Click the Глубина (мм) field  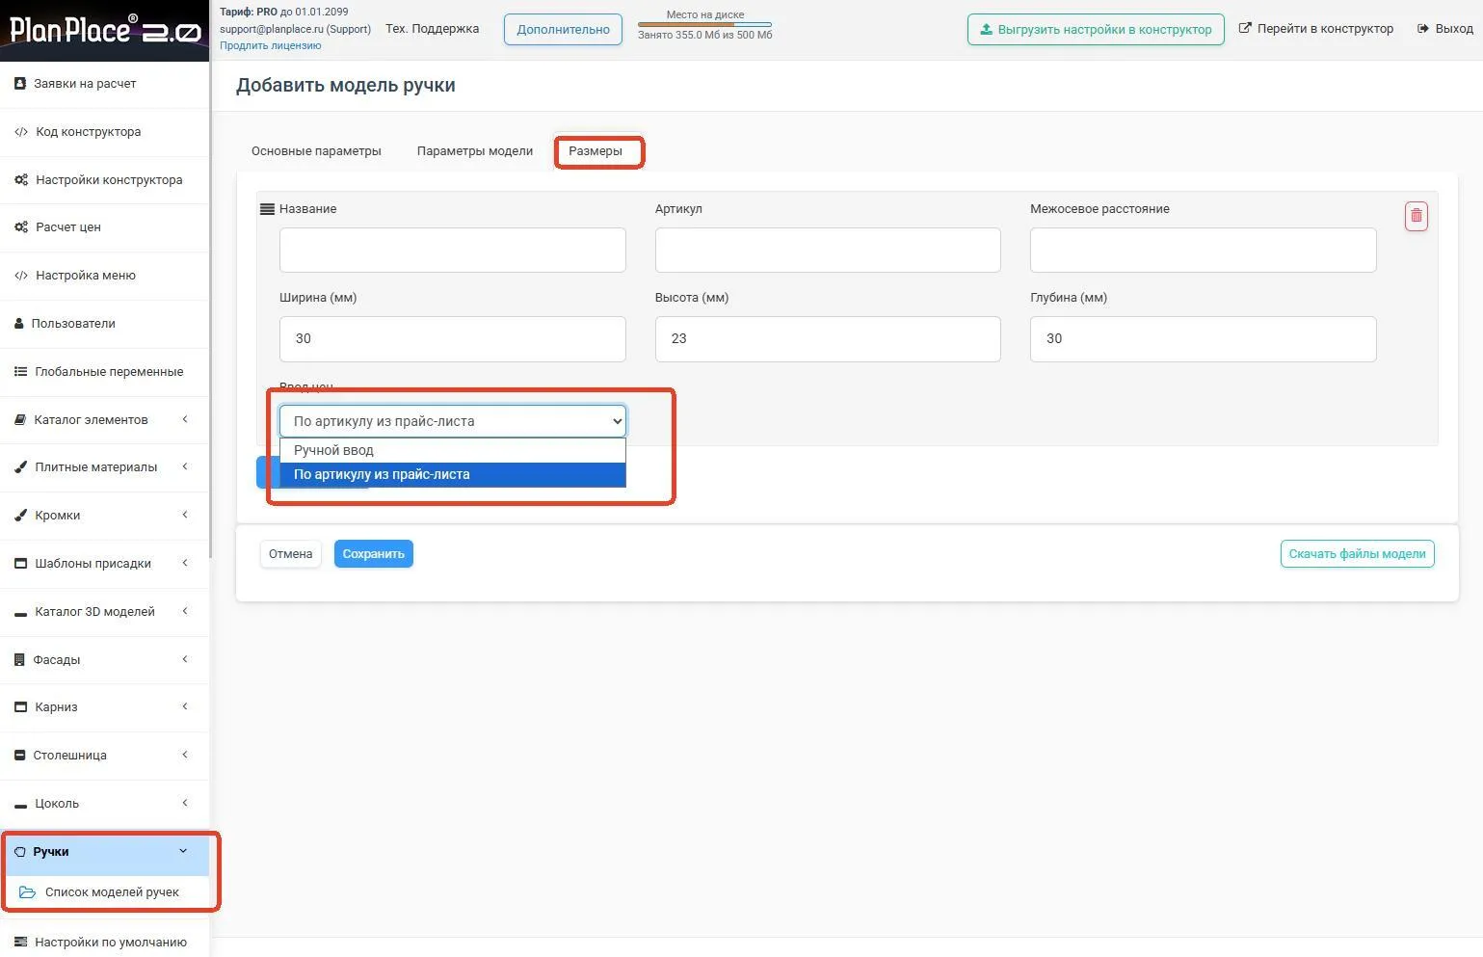point(1203,339)
